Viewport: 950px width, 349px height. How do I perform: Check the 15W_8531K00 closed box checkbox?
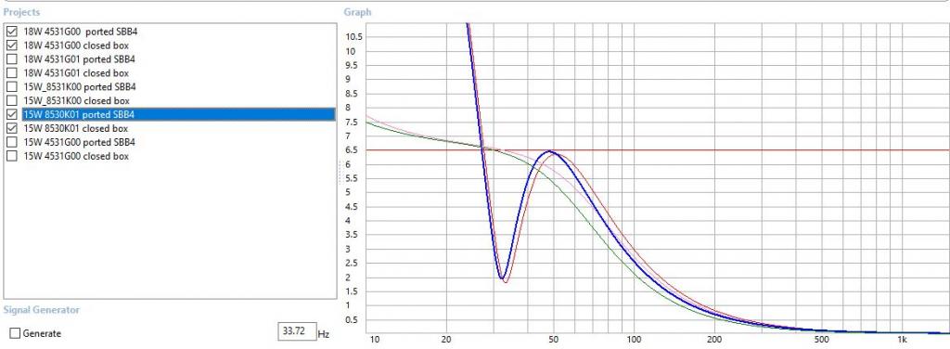11,100
